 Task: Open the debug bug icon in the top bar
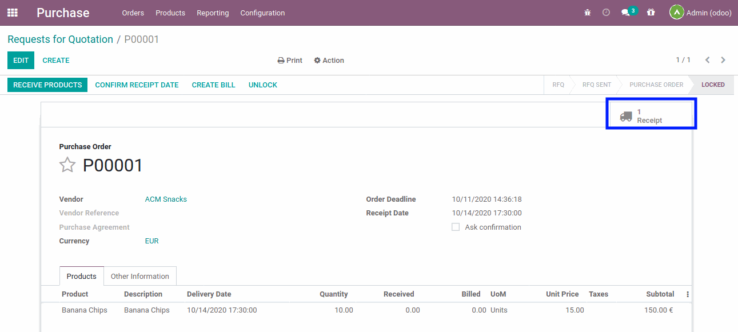[x=587, y=12]
